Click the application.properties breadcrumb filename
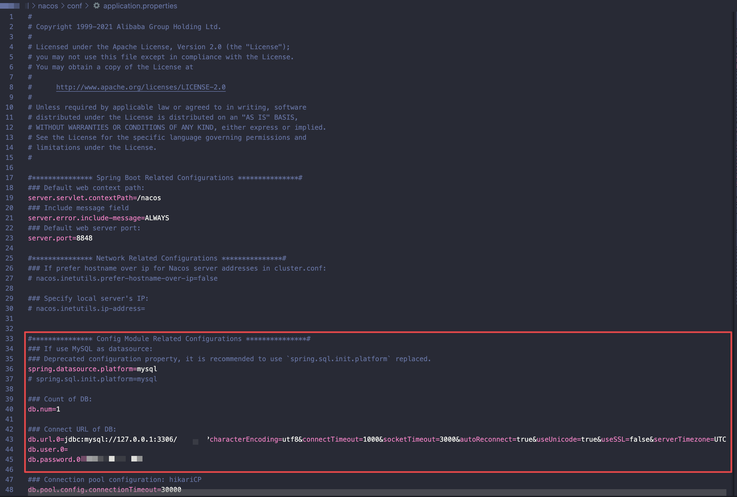The height and width of the screenshot is (497, 737). (x=140, y=6)
